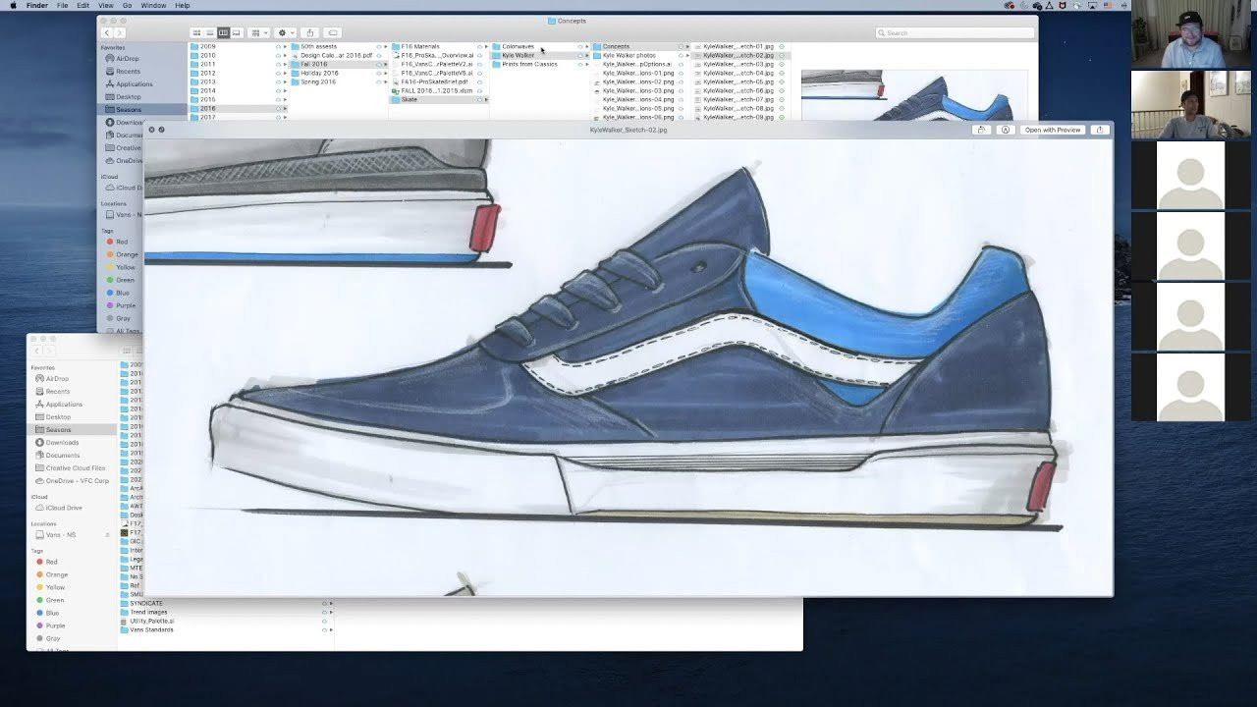Open the View menu
1257x707 pixels.
click(x=106, y=5)
